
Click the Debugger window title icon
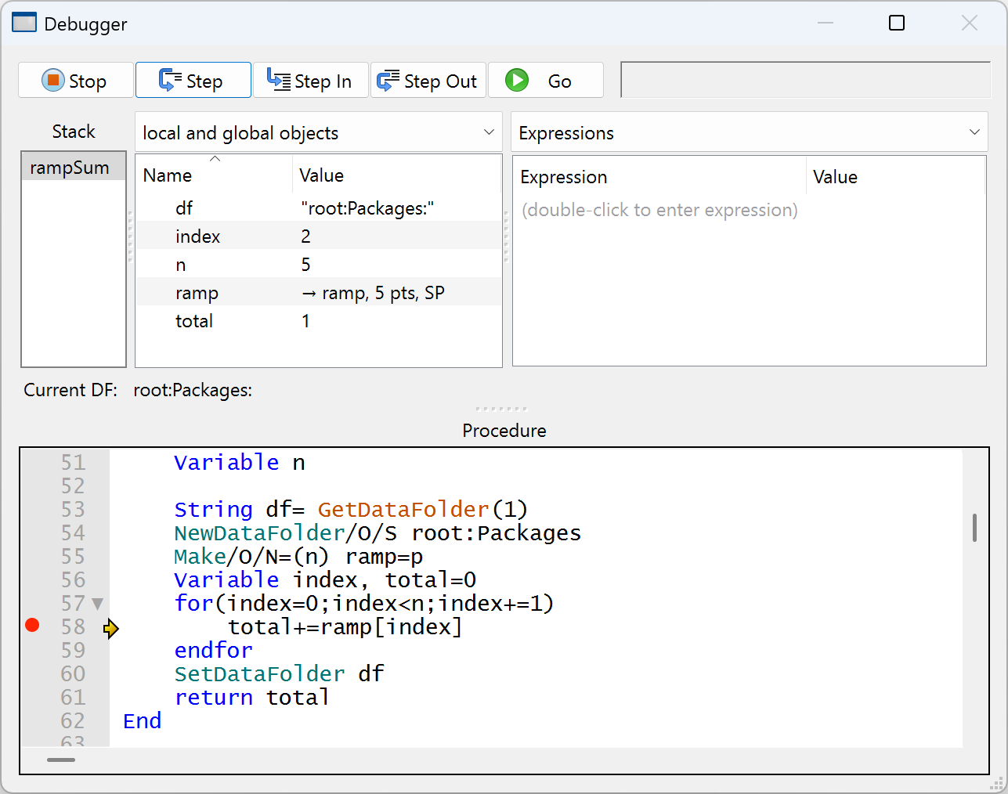[x=24, y=23]
